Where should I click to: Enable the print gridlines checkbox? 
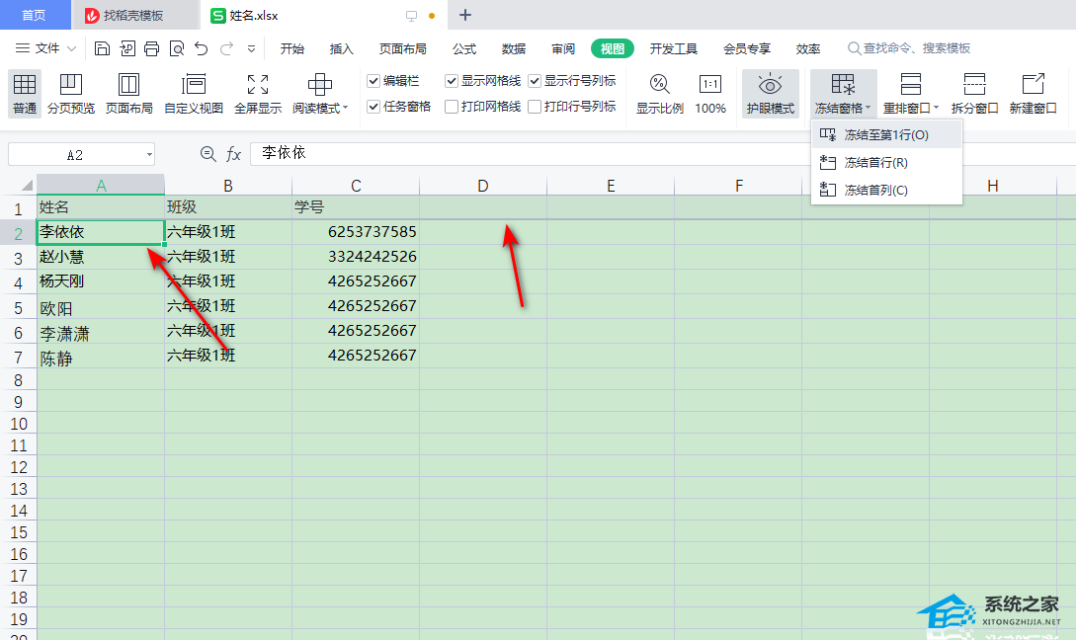coord(452,107)
